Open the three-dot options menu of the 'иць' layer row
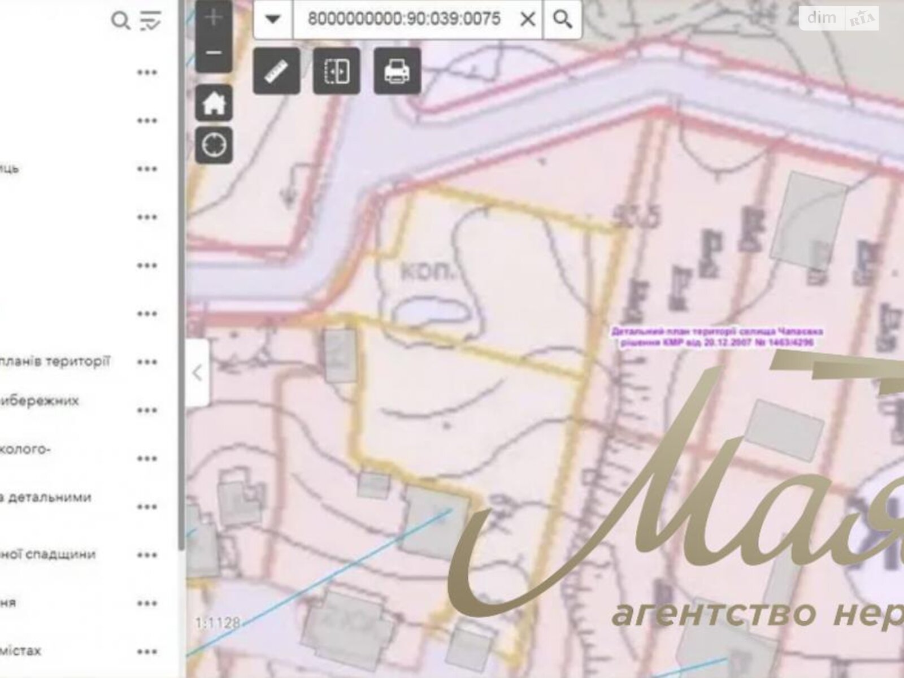Viewport: 904px width, 678px height. [147, 169]
